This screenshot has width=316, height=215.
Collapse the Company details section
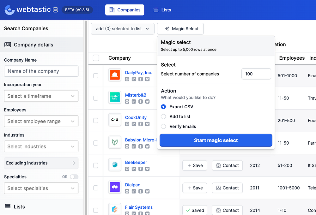[42, 45]
